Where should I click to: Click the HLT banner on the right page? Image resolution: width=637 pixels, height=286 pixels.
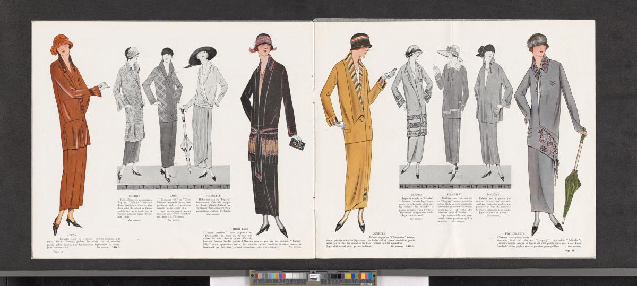(455, 186)
